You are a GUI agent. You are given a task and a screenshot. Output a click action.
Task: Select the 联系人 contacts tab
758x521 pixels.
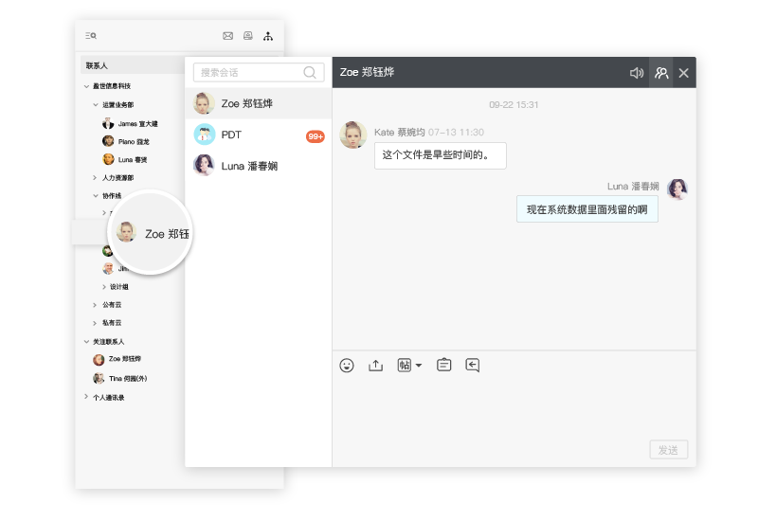point(97,65)
